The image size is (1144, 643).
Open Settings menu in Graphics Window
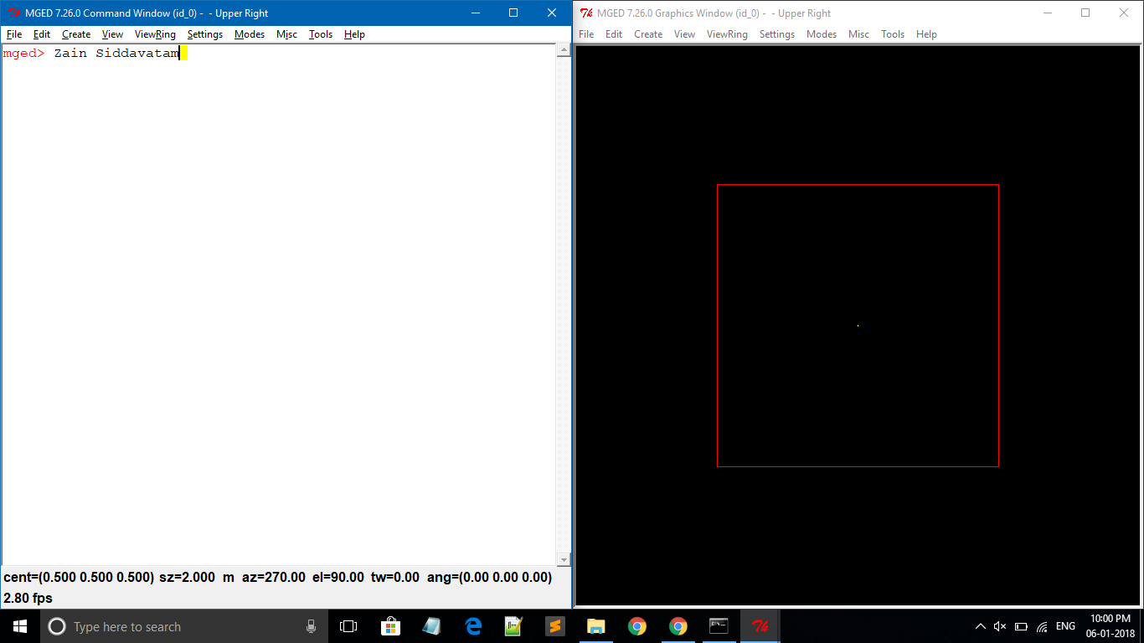coord(777,34)
